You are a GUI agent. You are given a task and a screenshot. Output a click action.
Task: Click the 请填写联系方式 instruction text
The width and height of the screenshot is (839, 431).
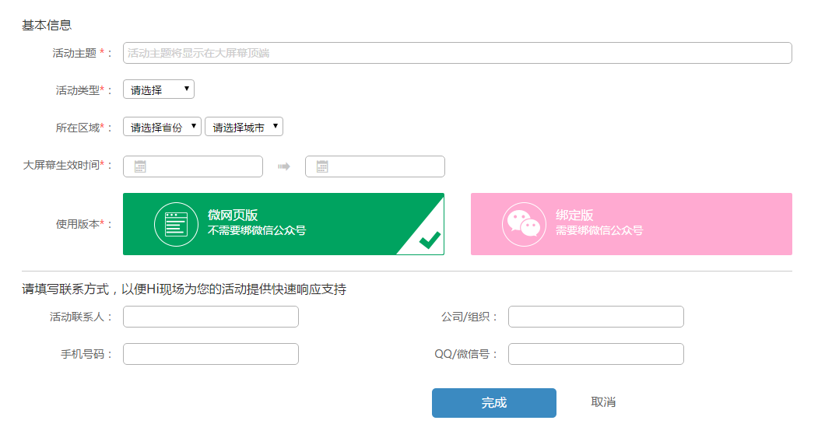[184, 289]
